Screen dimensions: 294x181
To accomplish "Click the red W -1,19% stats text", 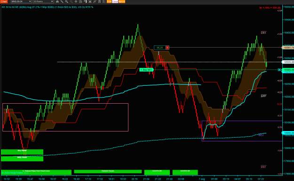I will [x=270, y=8].
